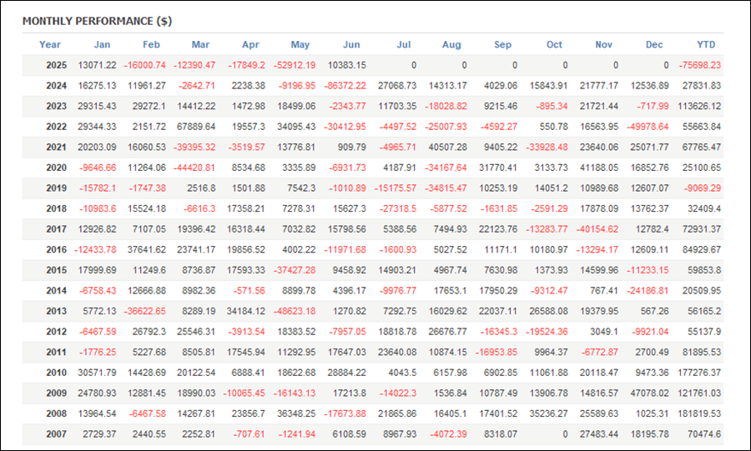Click the Monthly Performance ($) heading

[x=98, y=21]
